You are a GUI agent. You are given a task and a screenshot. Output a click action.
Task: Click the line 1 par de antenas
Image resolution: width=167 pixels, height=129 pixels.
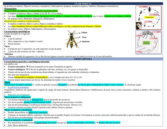pyautogui.click(x=15, y=39)
